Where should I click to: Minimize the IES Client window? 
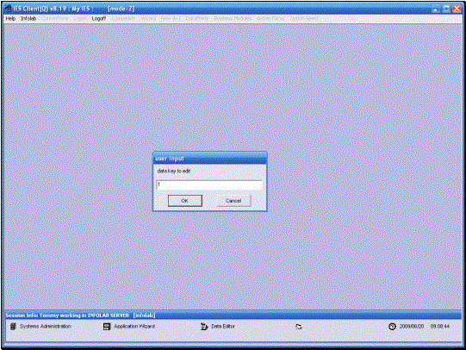pos(436,9)
